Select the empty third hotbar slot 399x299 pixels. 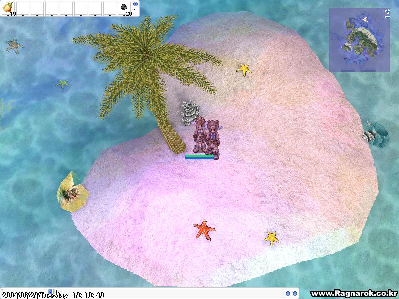(37, 8)
